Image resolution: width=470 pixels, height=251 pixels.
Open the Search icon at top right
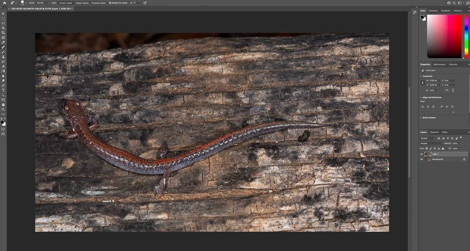tap(454, 3)
